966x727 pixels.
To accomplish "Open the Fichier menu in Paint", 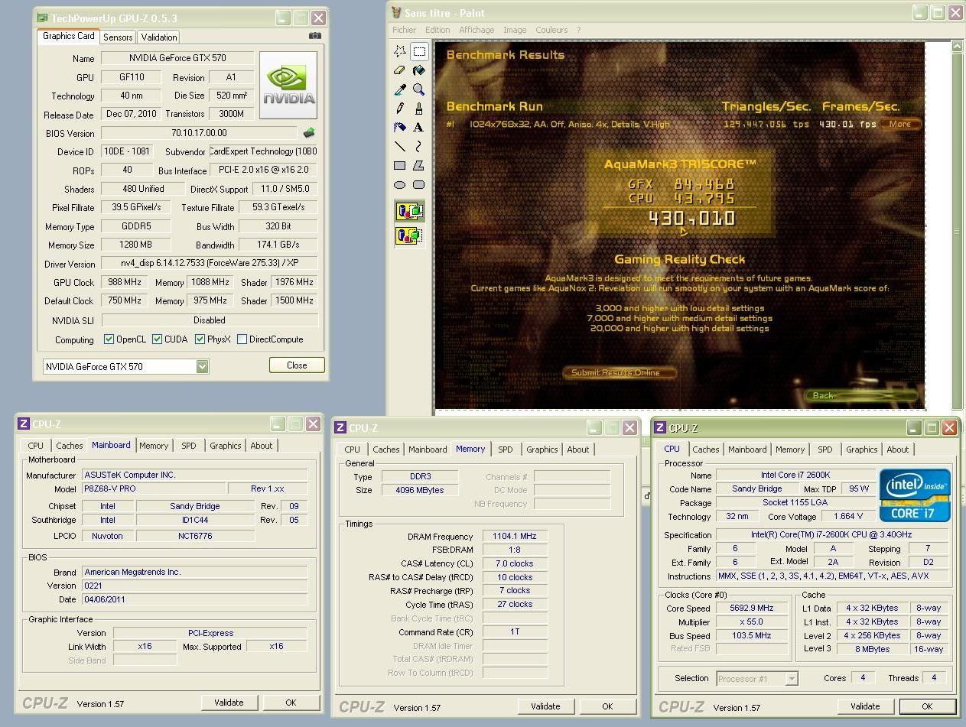I will pyautogui.click(x=404, y=30).
